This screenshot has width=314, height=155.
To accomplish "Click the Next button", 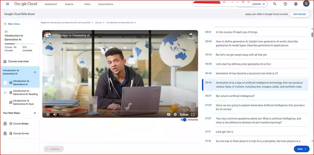I will (301, 149).
